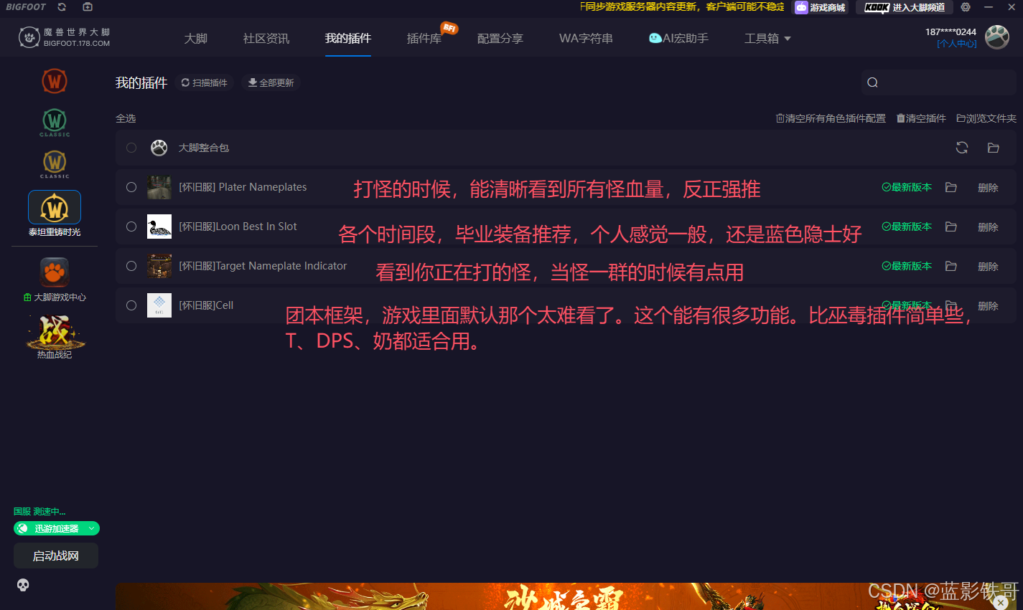Click 全选 to select all plugins

coord(126,118)
